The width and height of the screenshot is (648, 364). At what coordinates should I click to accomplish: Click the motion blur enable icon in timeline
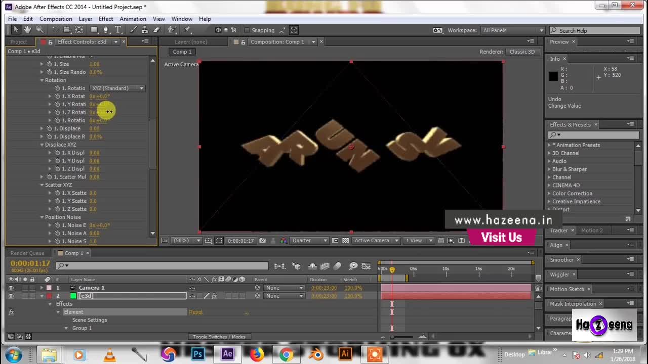point(338,266)
